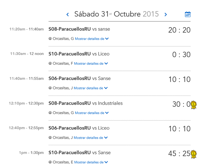Image resolution: width=209 pixels, height=168 pixels.
Task: Click winner ribbon on Industriales match
Action: tap(193, 105)
